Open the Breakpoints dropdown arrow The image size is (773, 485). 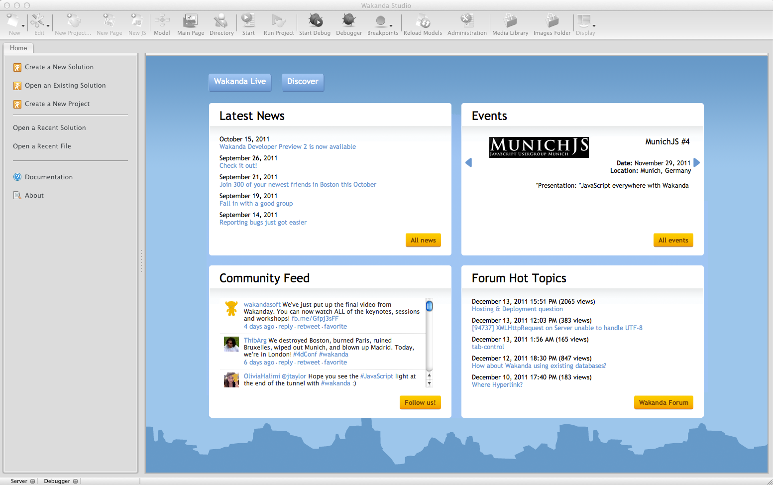click(x=391, y=26)
